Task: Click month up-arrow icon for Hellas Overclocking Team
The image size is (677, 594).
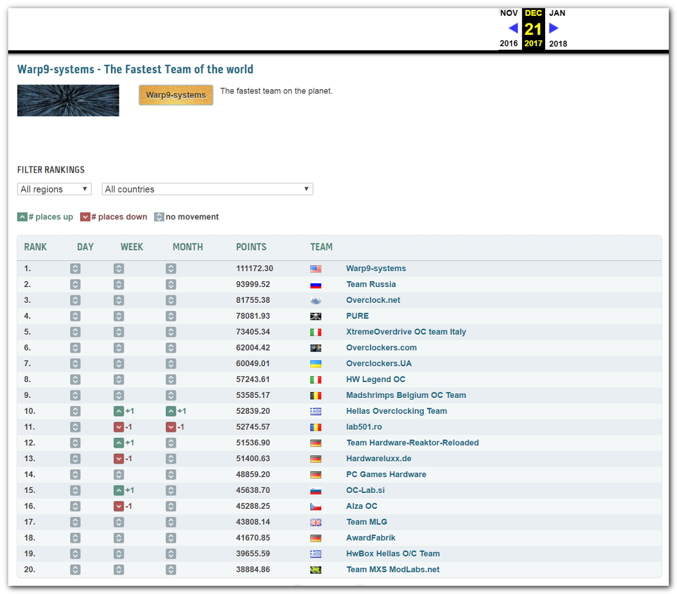Action: click(171, 411)
